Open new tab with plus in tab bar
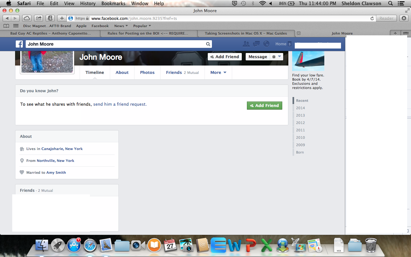Viewport: 411px width, 257px height. coord(395,33)
